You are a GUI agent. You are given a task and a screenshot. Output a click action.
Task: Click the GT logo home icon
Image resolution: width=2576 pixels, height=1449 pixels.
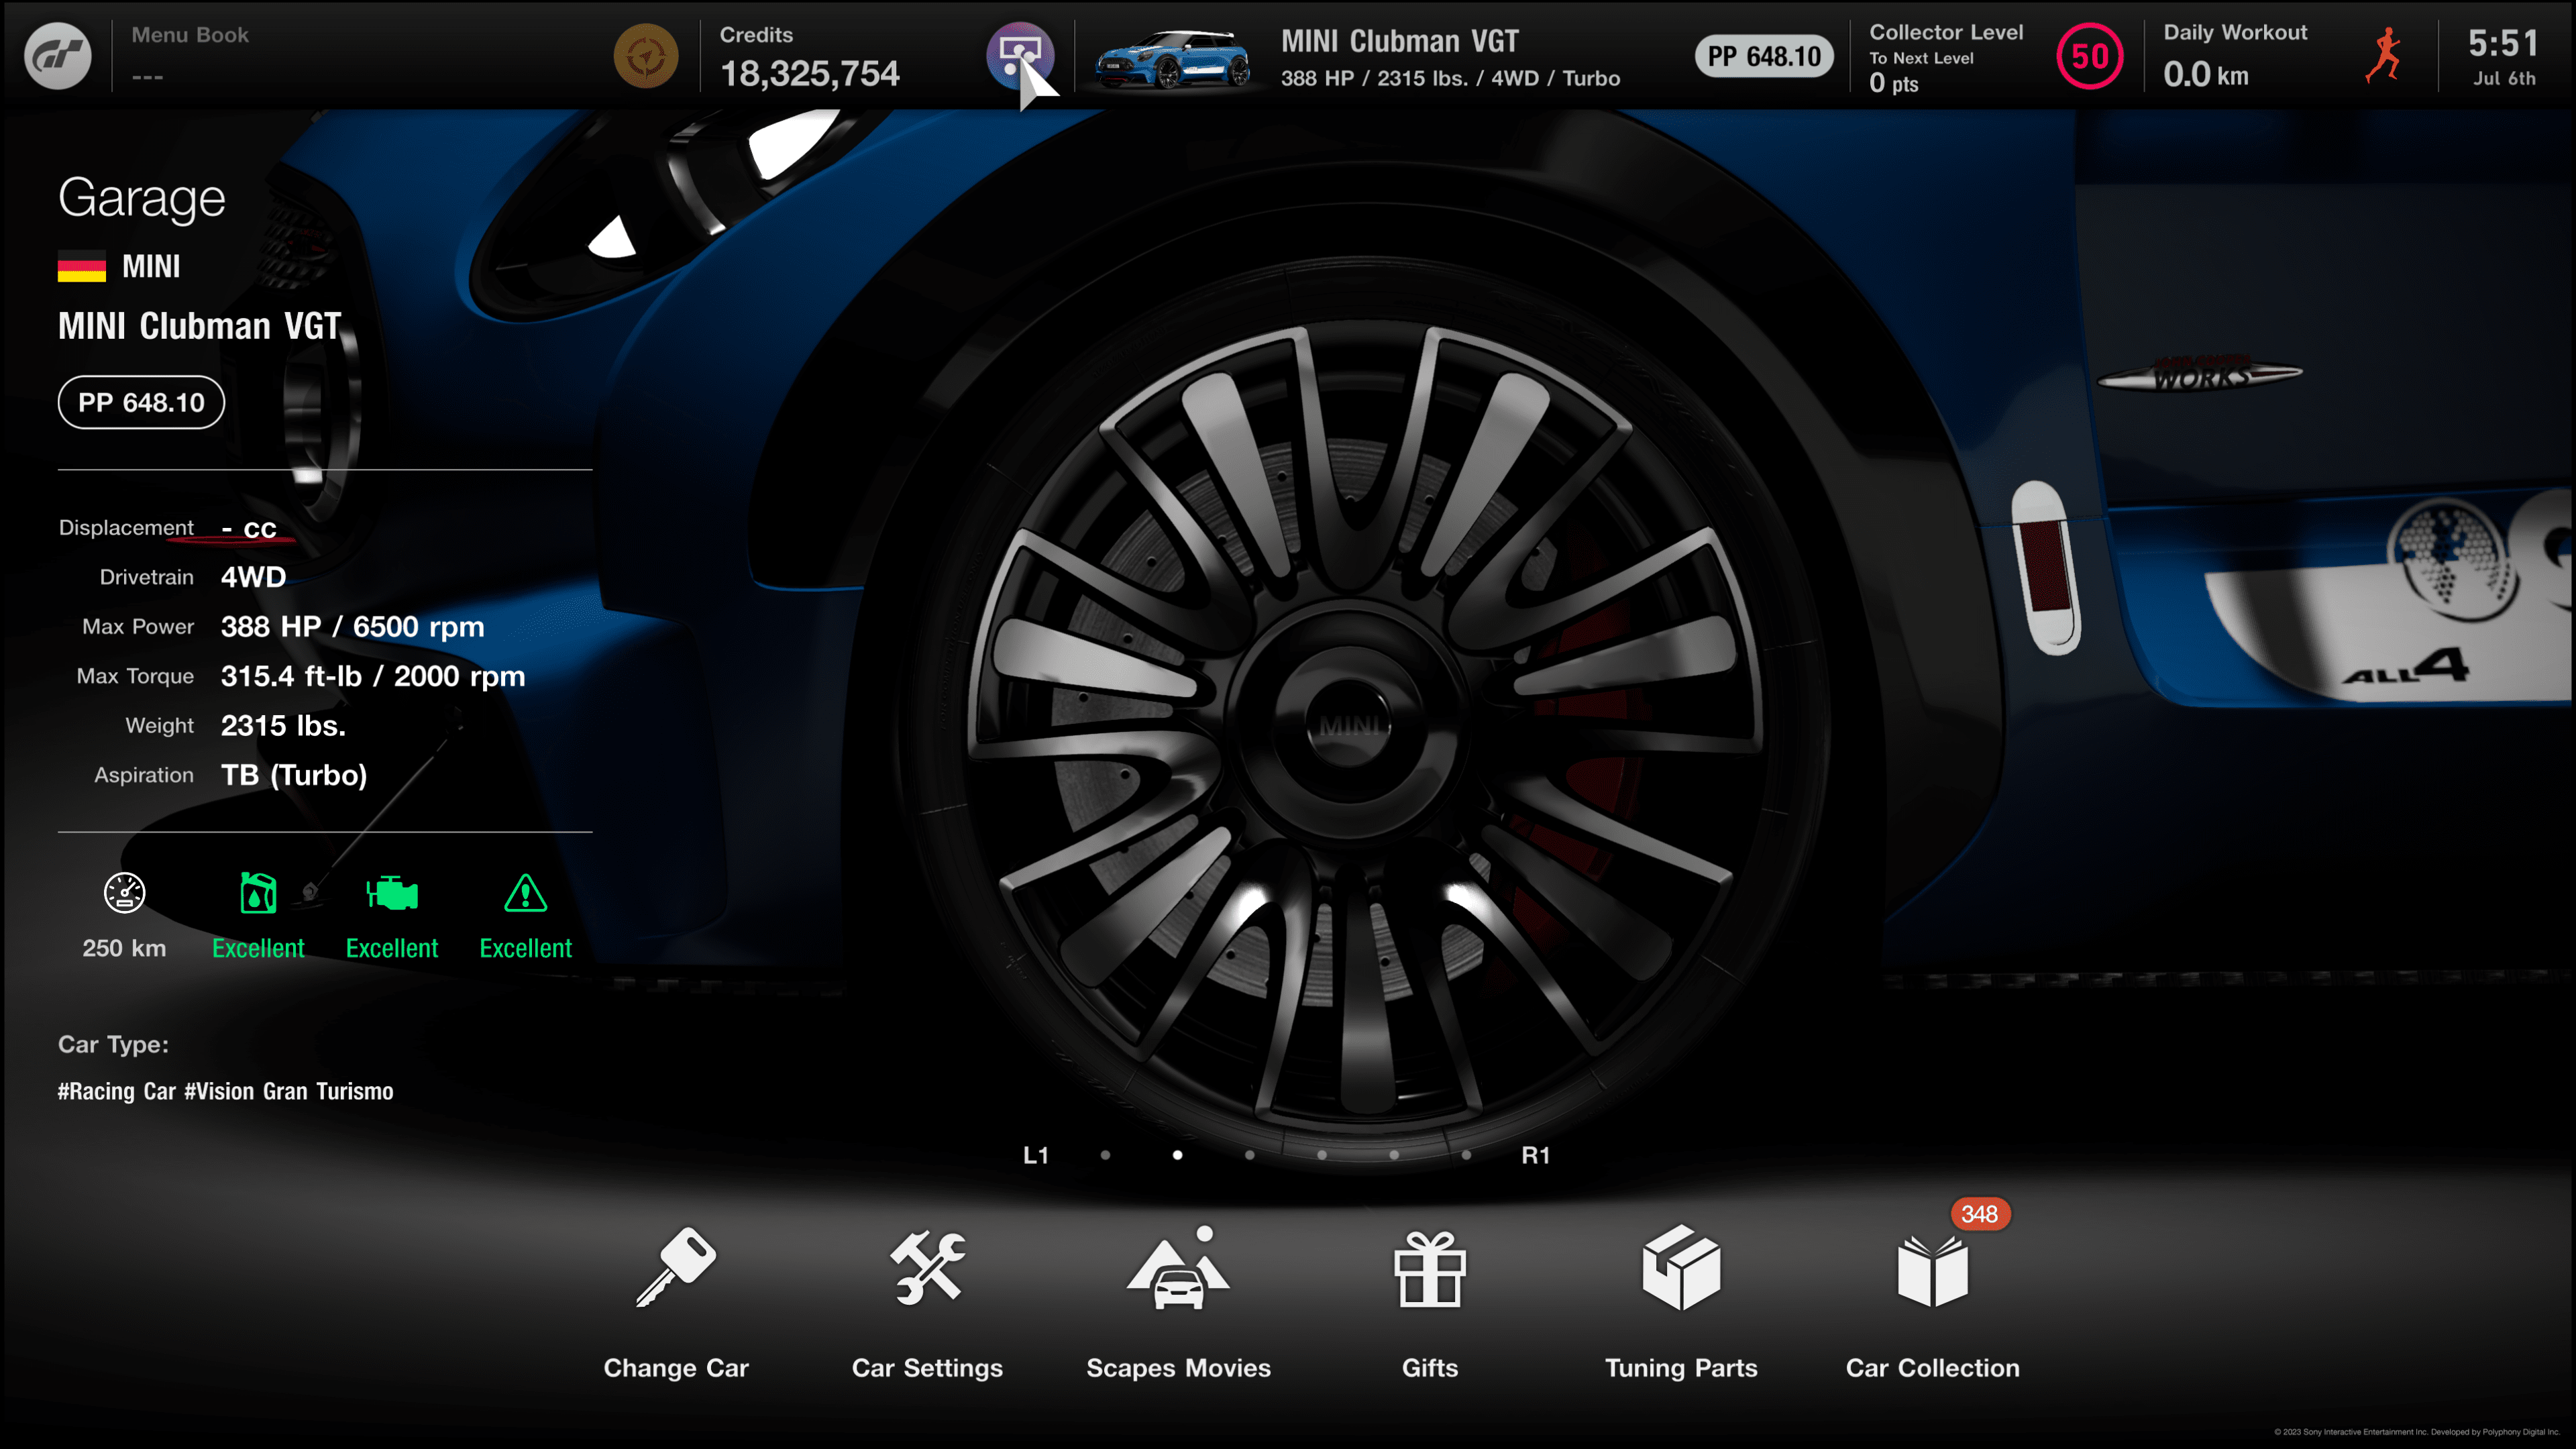coord(58,56)
